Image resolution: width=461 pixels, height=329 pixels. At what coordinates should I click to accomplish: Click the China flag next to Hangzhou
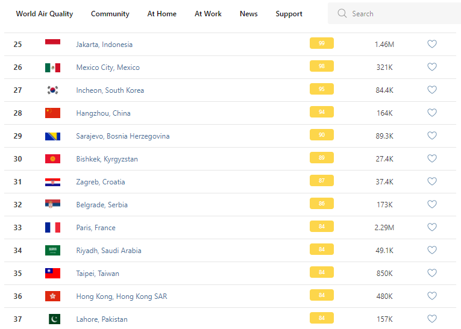coord(52,113)
